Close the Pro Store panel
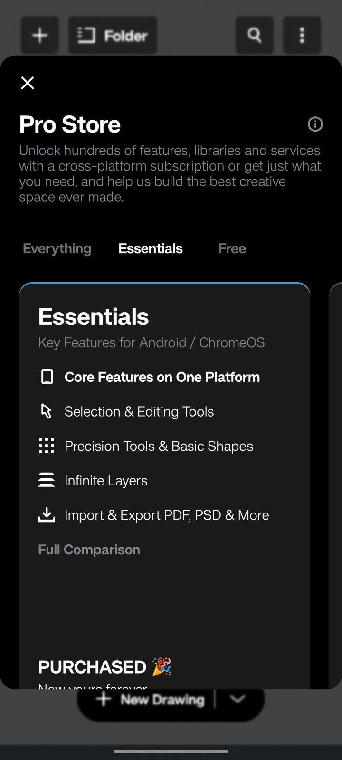Viewport: 342px width, 760px height. point(28,83)
